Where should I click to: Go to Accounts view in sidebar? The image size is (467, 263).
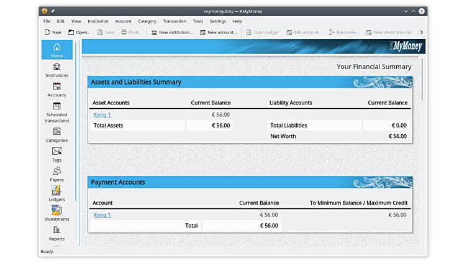coord(57,90)
